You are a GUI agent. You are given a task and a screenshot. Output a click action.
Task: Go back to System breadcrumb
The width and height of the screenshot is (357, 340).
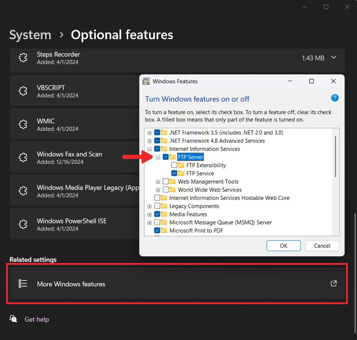(30, 35)
